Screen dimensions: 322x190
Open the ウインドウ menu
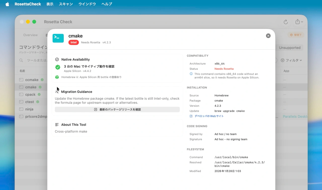pyautogui.click(x=87, y=4)
